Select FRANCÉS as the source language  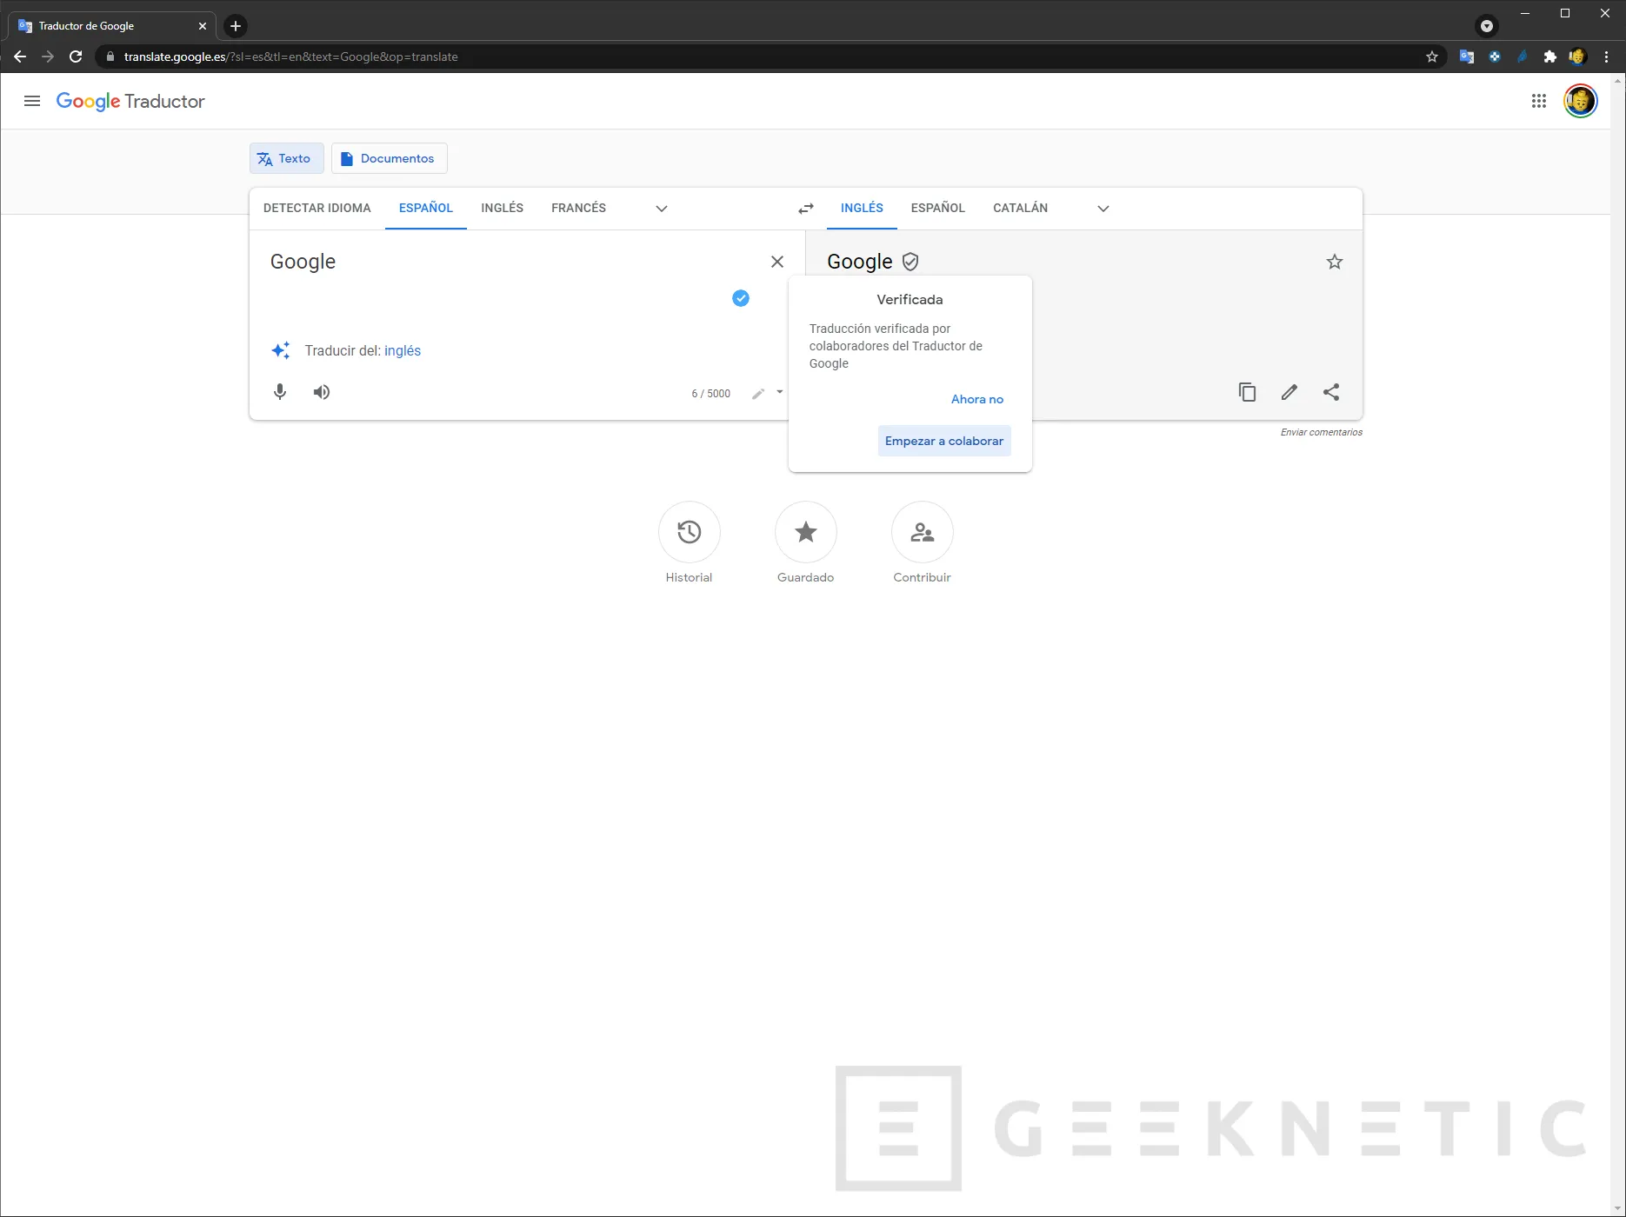578,209
